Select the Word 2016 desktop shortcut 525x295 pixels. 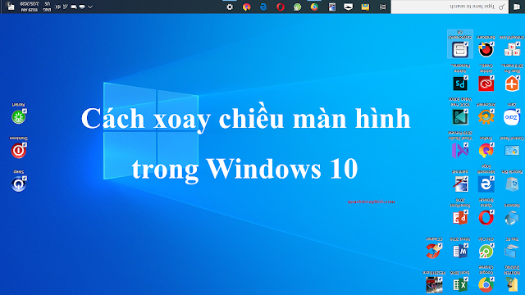460,252
